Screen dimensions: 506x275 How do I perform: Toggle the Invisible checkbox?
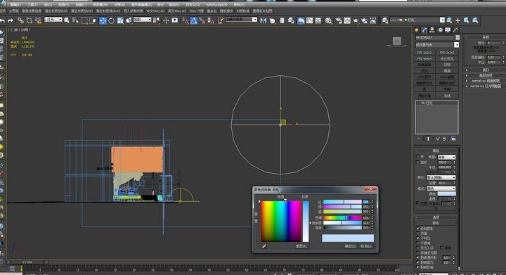tap(417, 238)
